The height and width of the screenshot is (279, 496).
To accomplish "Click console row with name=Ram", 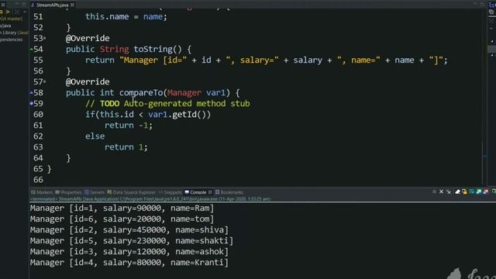I will pos(122,208).
